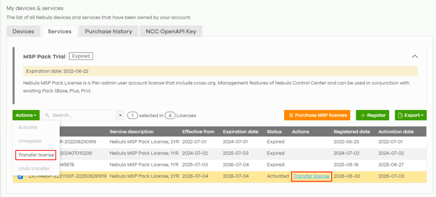Click registered date 2026-06-30 cell
The height and width of the screenshot is (197, 436).
pyautogui.click(x=346, y=176)
